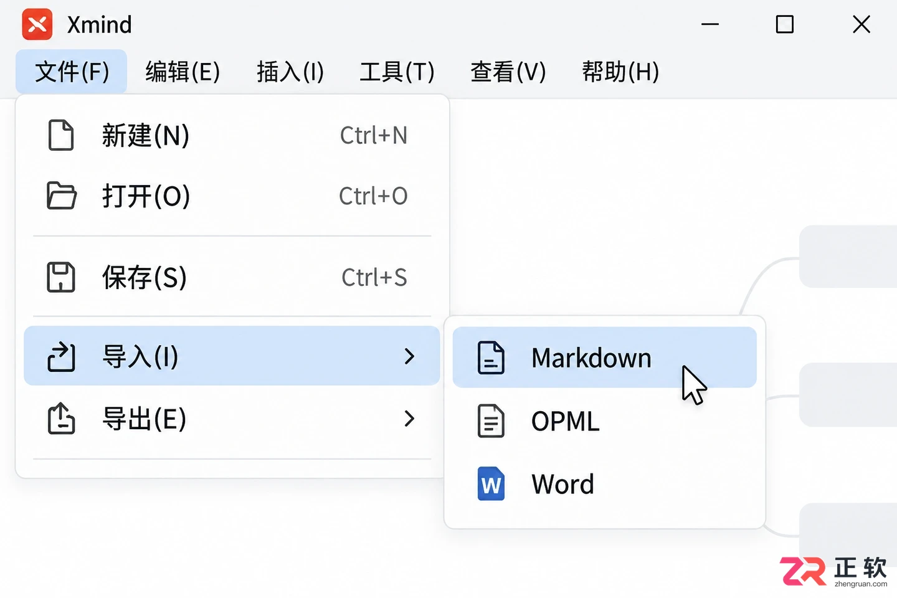Select 保存(S) menu entry
897x598 pixels.
tap(232, 277)
